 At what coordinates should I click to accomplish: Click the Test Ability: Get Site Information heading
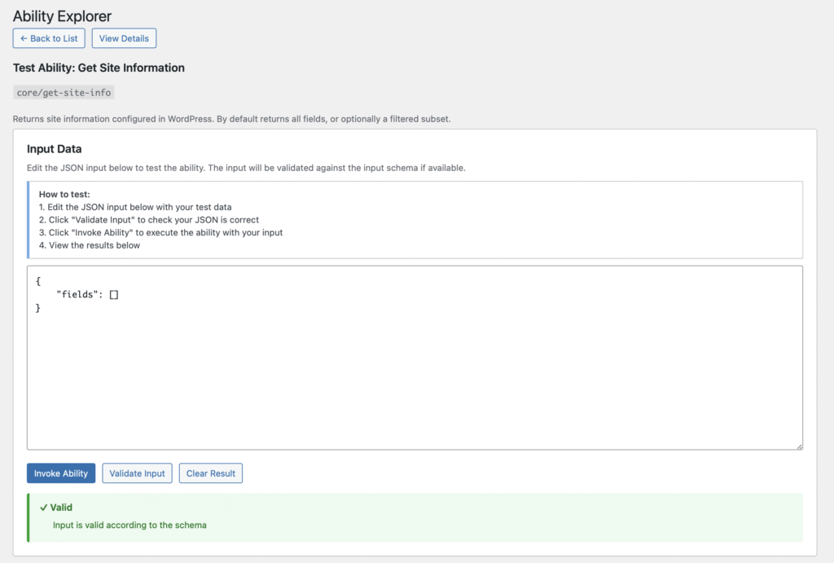coord(99,68)
